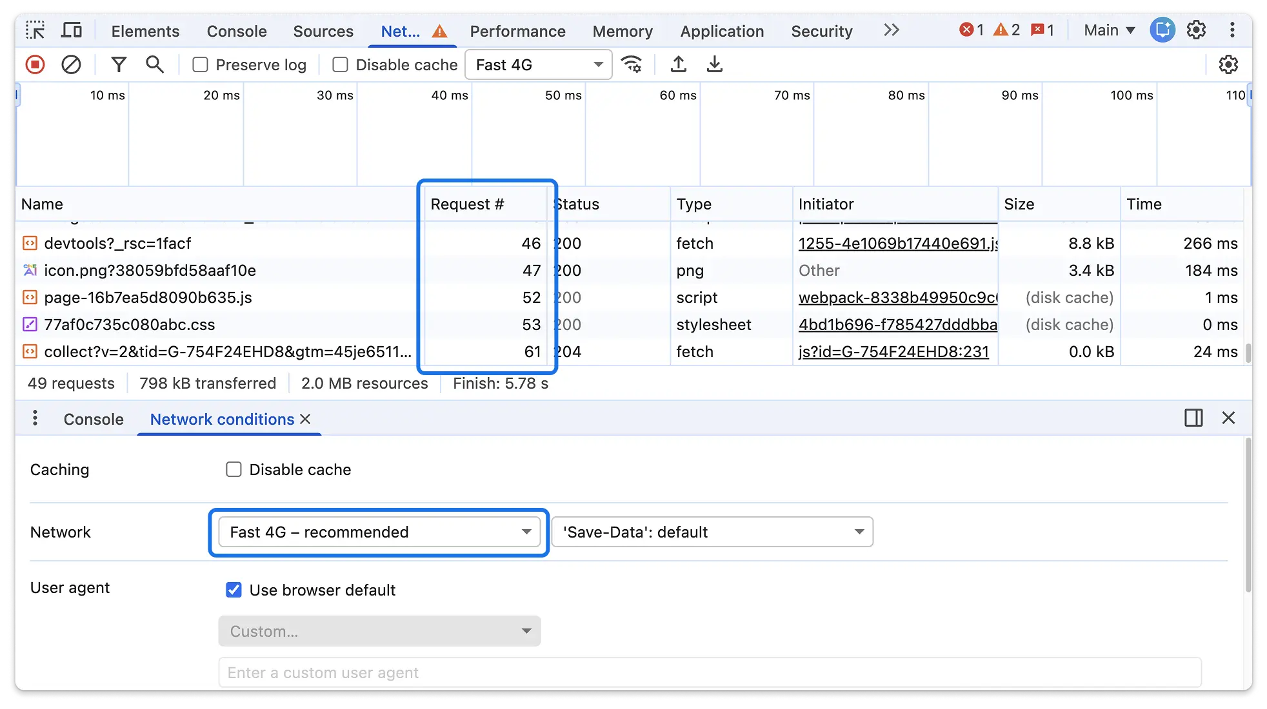The image size is (1267, 709).
Task: Show the issues count badge
Action: click(x=1043, y=30)
